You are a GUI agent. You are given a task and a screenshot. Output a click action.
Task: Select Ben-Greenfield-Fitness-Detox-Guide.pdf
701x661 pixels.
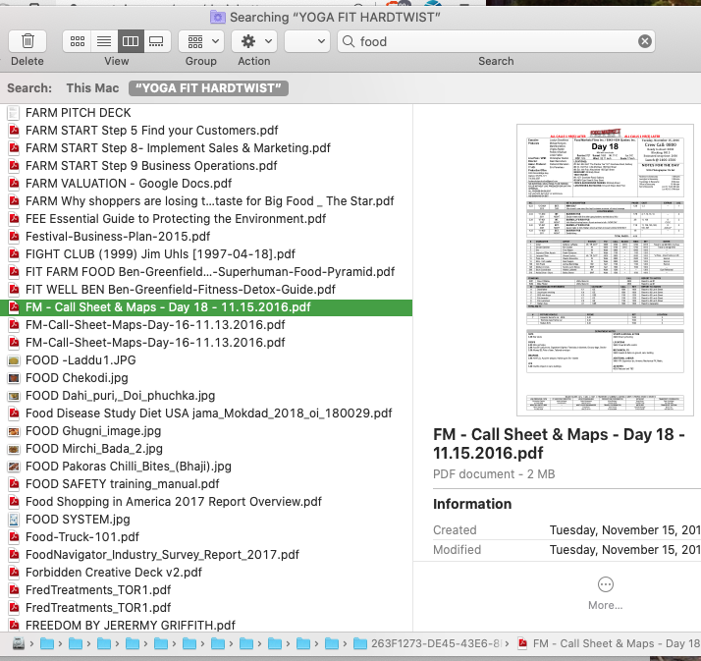181,290
